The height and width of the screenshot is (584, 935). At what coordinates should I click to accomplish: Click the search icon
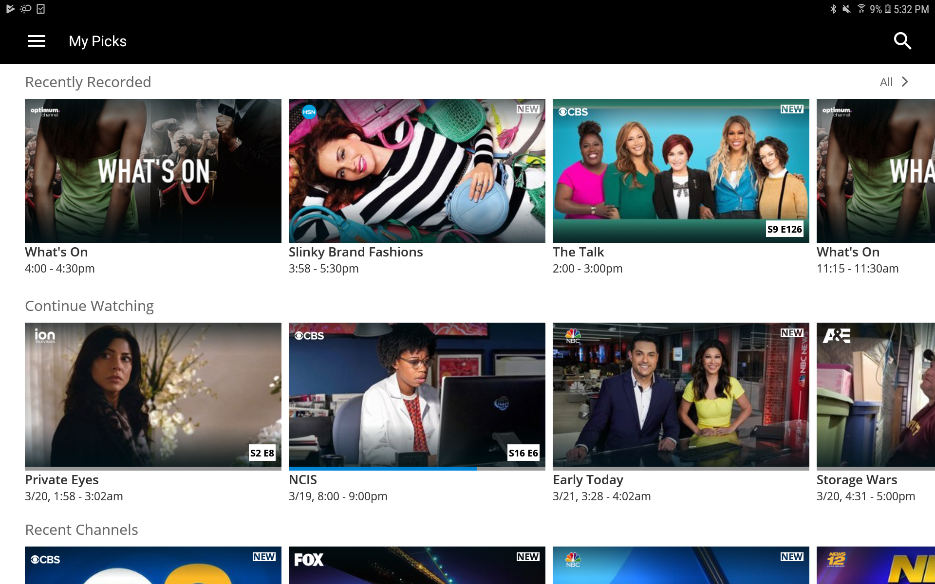(903, 41)
